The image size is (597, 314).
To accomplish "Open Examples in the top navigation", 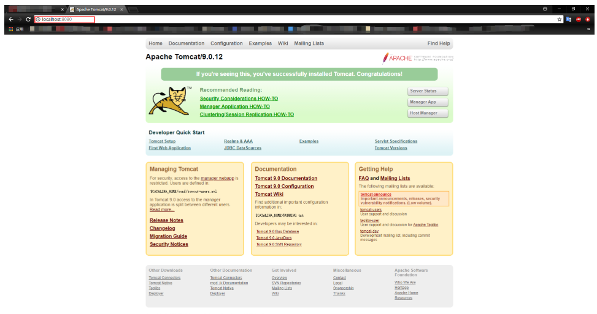I will [x=260, y=43].
